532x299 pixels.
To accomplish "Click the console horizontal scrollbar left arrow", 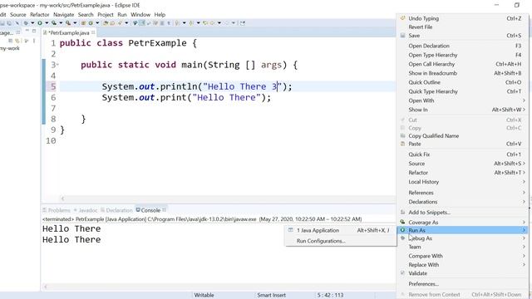I will pos(46,287).
